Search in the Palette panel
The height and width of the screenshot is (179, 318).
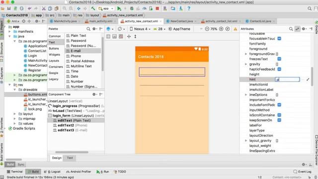click(88, 29)
